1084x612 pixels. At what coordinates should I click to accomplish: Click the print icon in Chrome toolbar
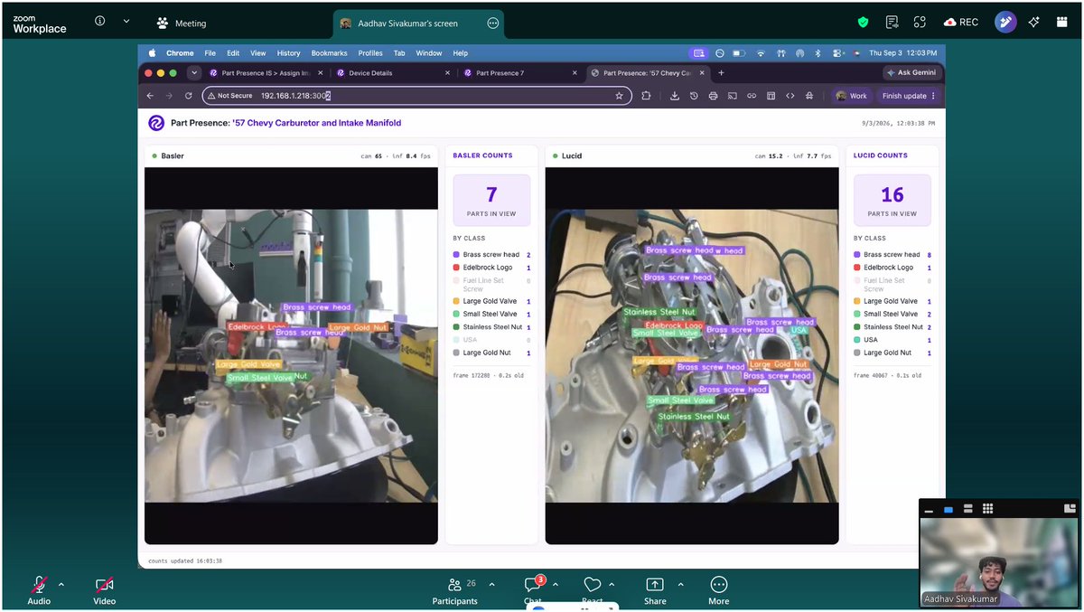[714, 96]
